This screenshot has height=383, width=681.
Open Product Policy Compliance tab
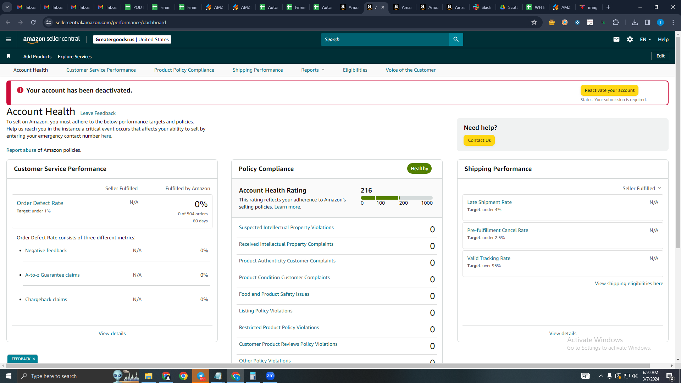[184, 70]
